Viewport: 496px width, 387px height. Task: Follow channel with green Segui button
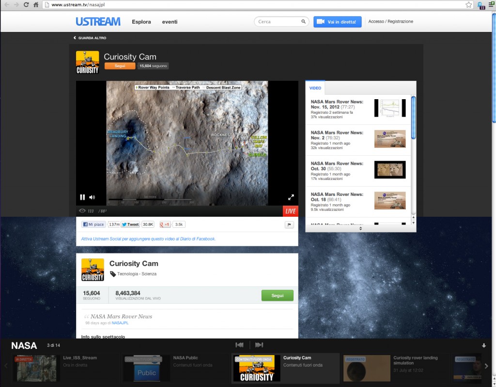[278, 296]
